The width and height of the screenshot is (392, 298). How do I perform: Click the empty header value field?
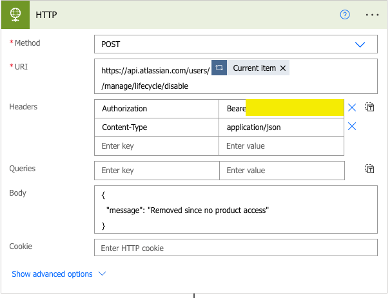[281, 146]
